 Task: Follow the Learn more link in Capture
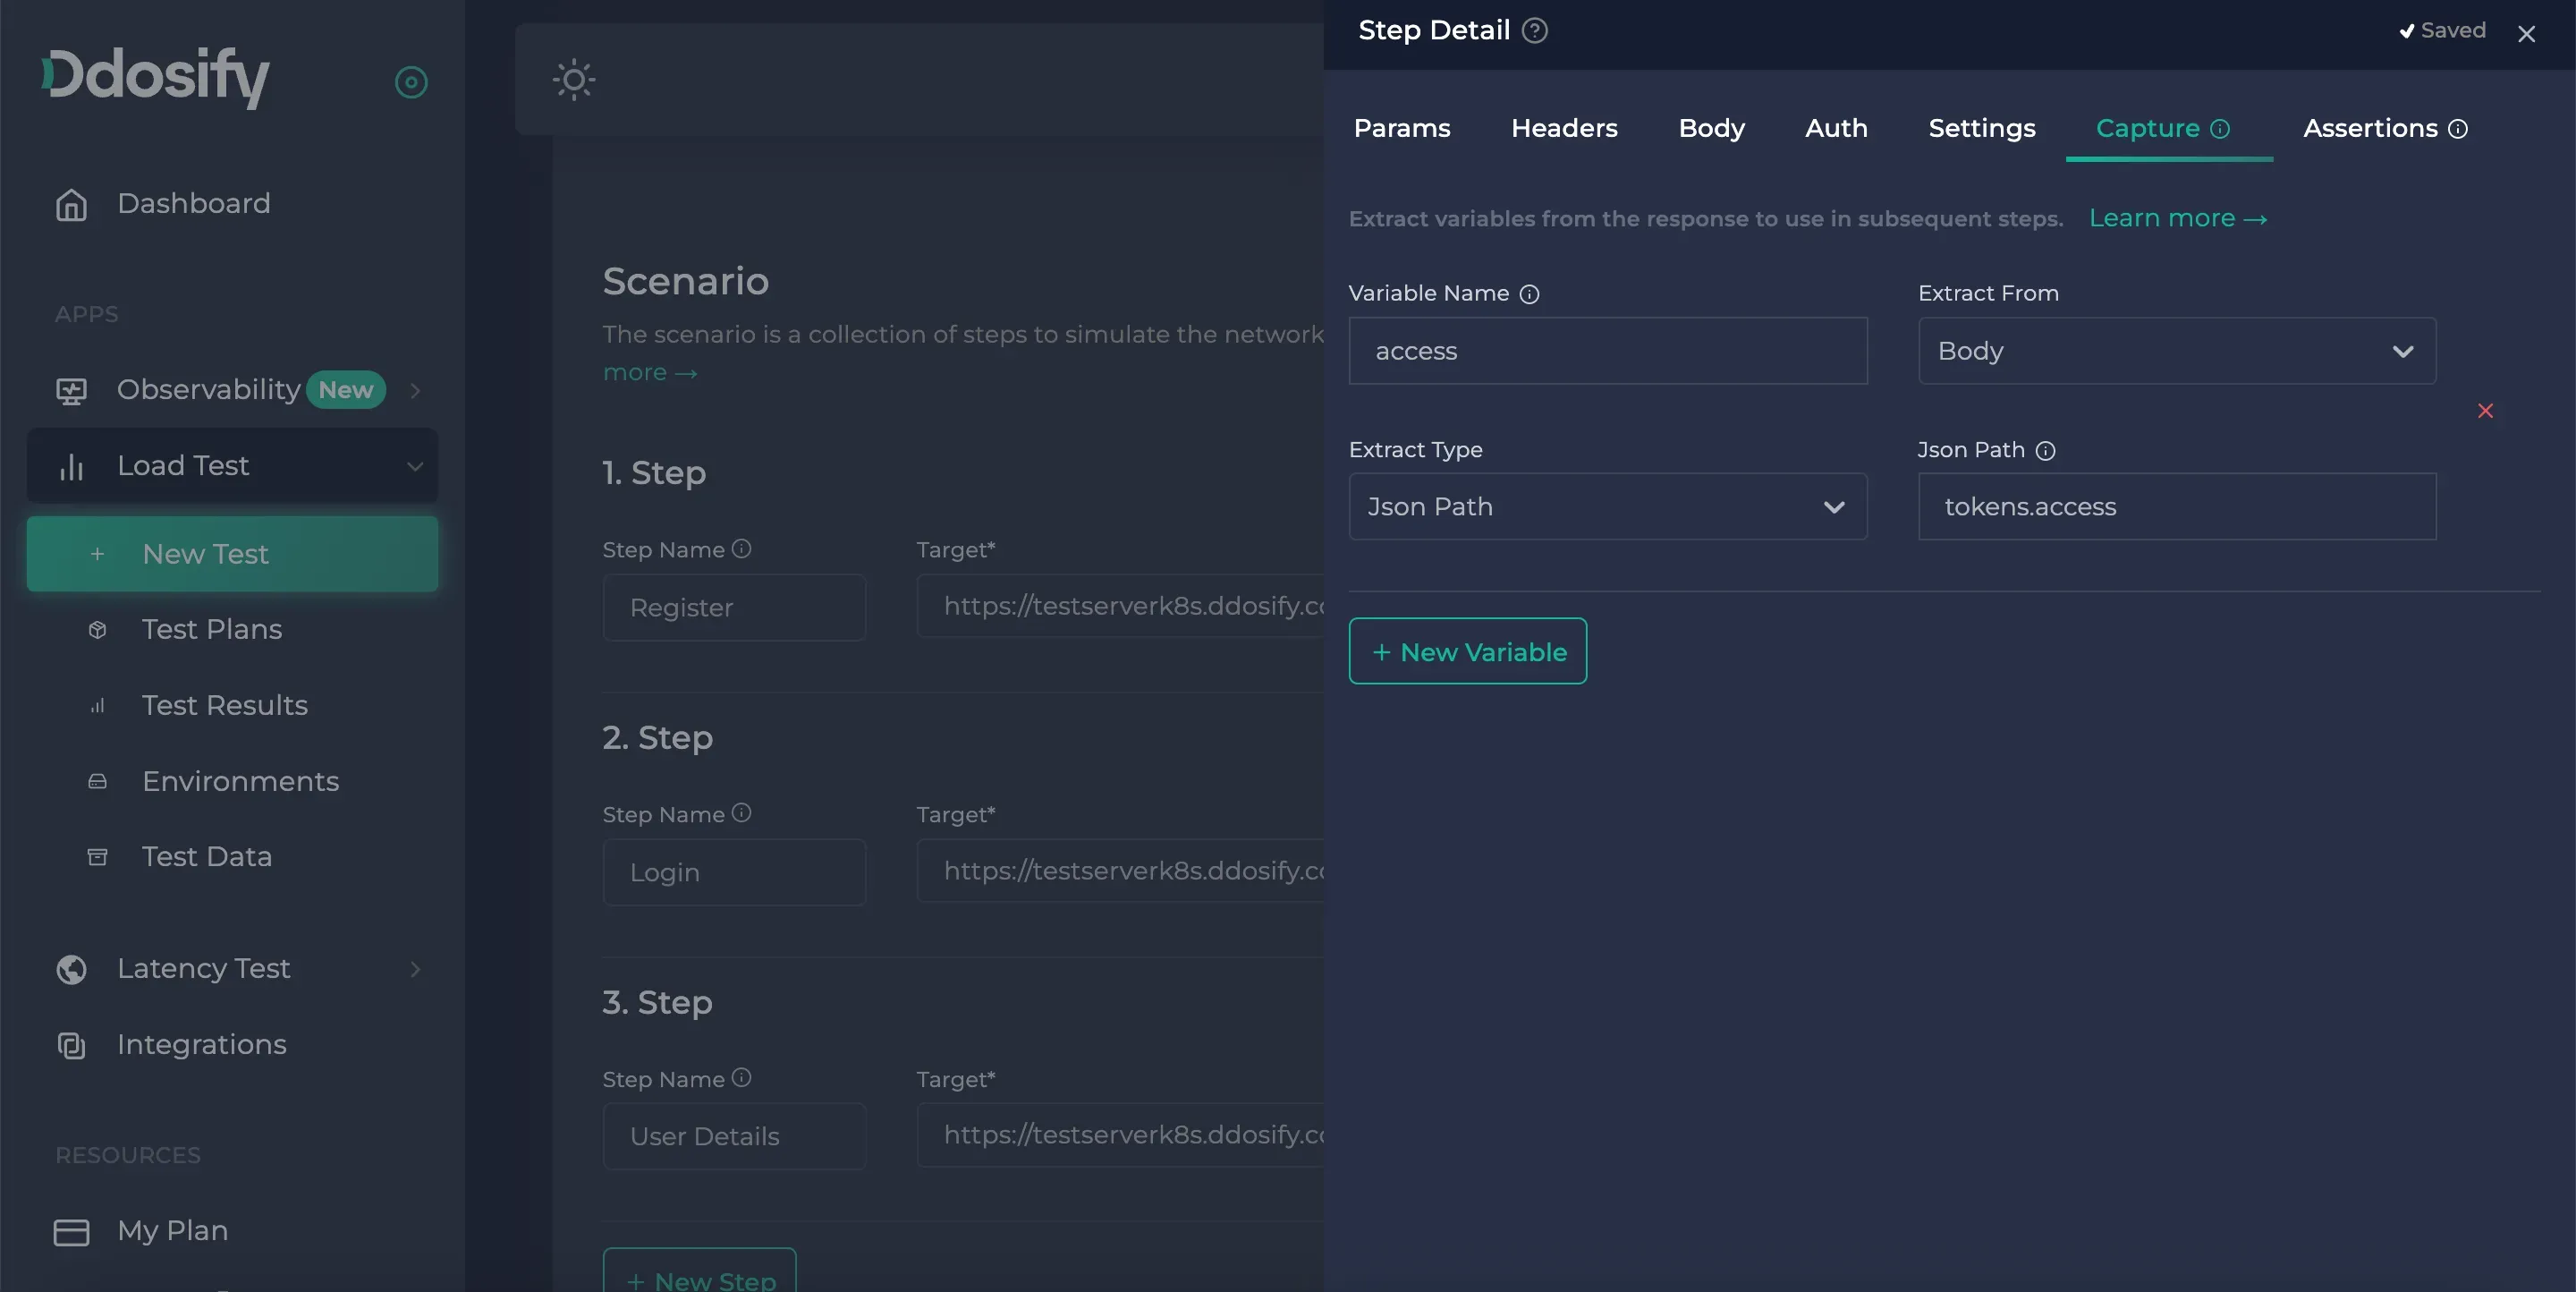tap(2177, 218)
